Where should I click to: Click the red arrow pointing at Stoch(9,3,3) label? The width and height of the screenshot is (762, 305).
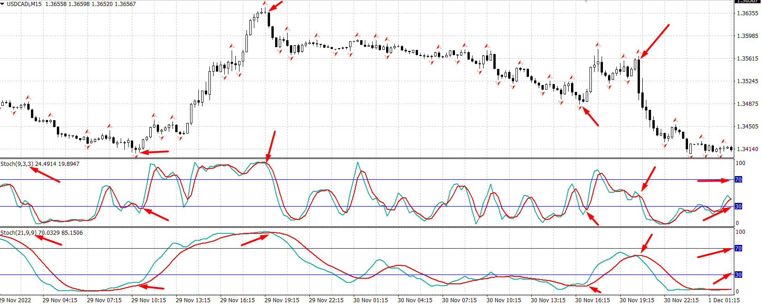pyautogui.click(x=45, y=175)
